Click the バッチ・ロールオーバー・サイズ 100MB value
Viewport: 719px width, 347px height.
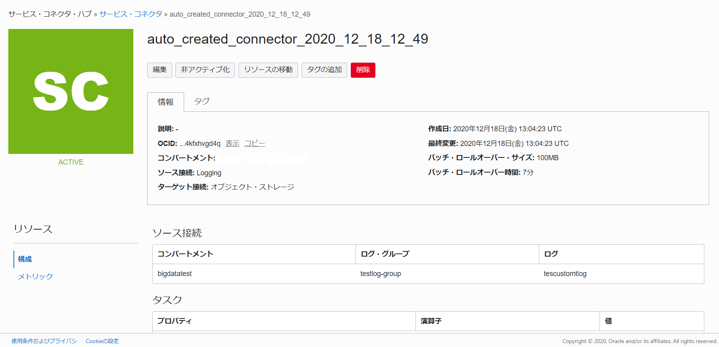click(548, 158)
